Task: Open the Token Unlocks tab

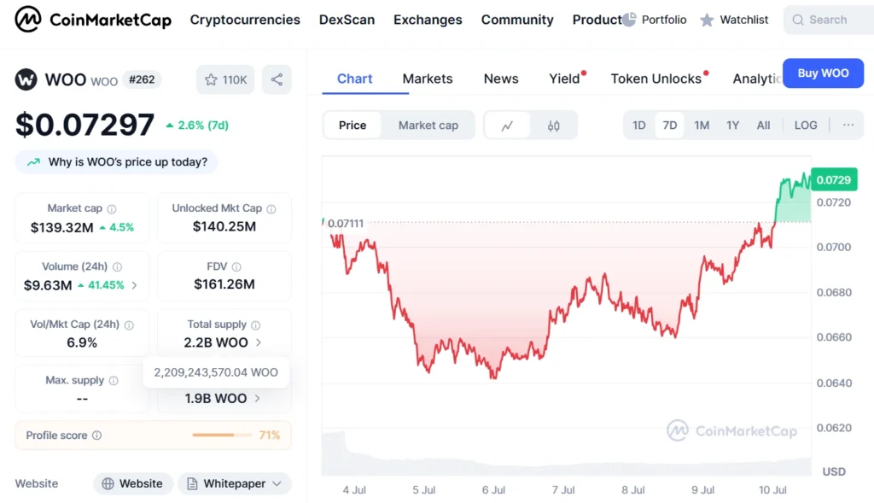Action: tap(655, 79)
